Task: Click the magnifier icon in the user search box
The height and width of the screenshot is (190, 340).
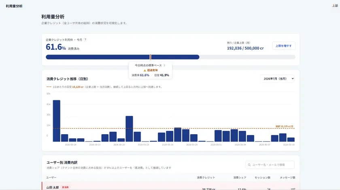Action: coord(249,165)
